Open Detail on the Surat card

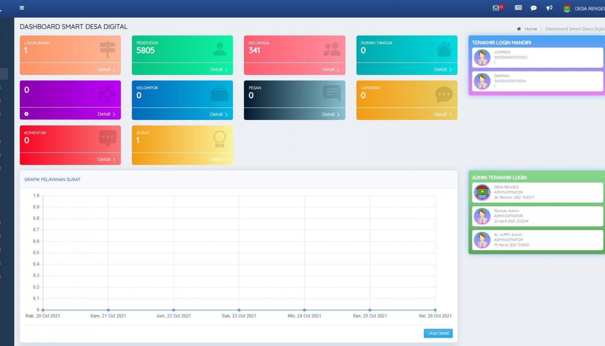pyautogui.click(x=219, y=160)
